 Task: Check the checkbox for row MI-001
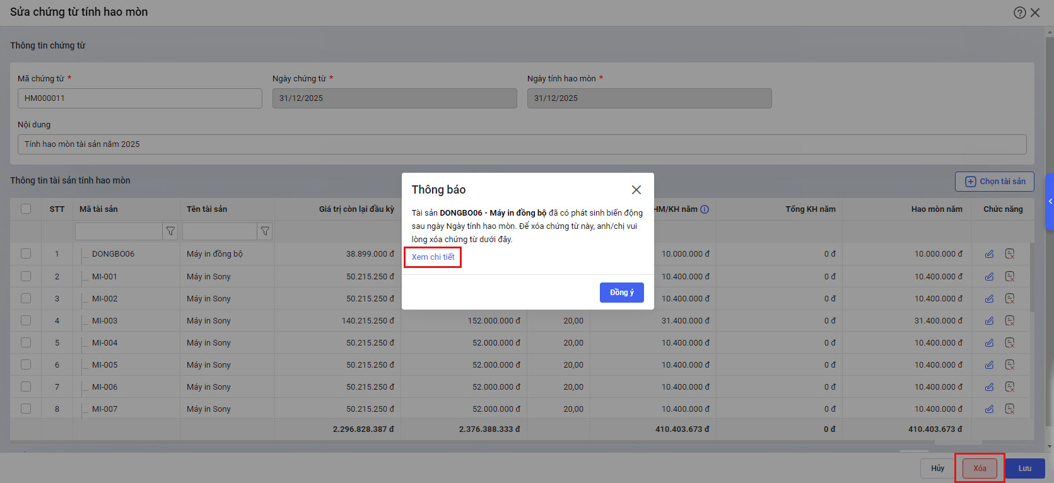pyautogui.click(x=26, y=276)
